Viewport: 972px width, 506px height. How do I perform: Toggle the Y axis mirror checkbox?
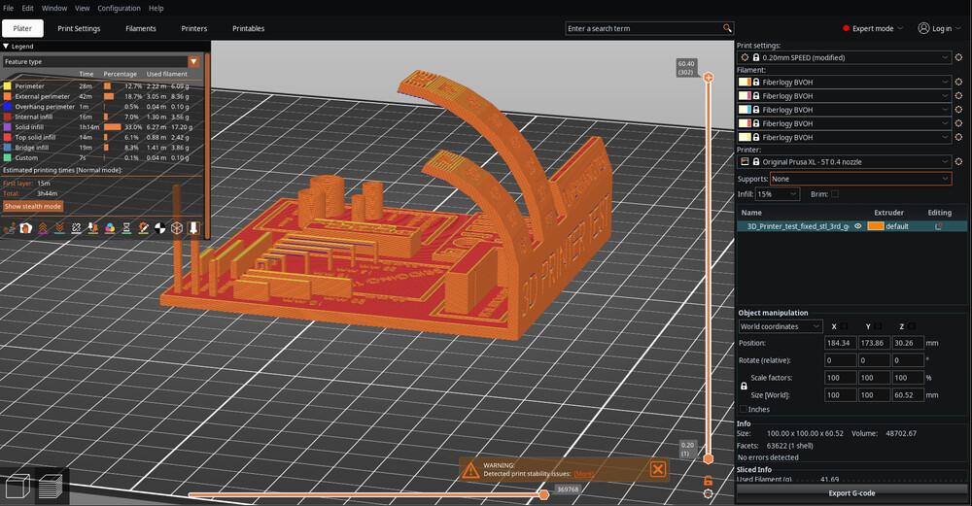pos(879,326)
